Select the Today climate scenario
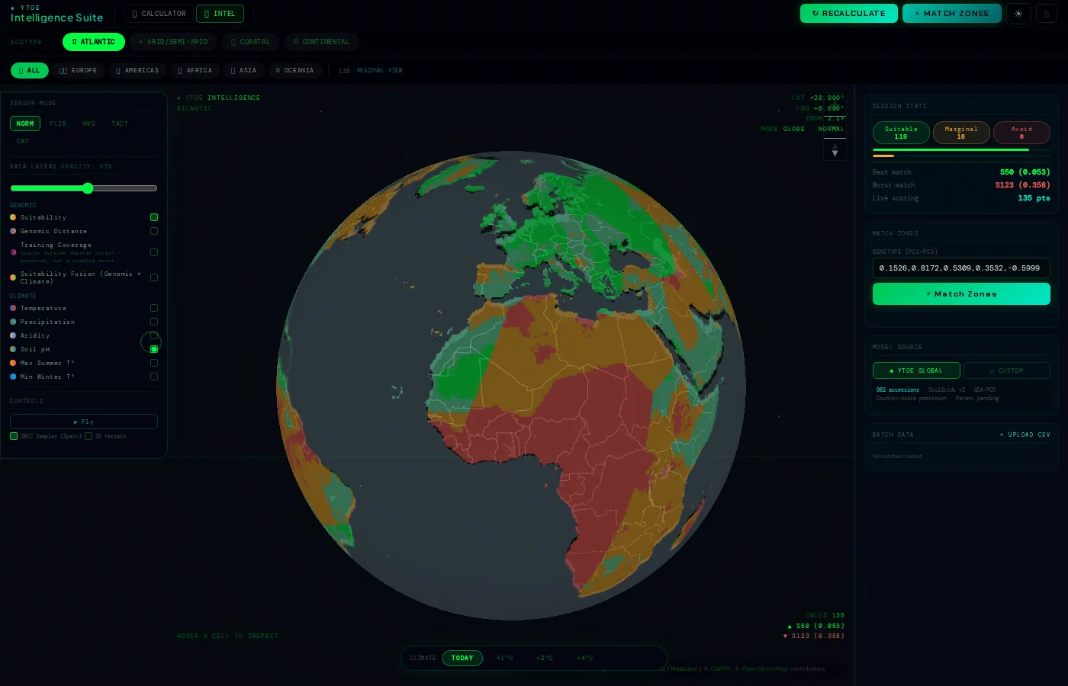Screen dimensions: 1068x686 [462, 658]
